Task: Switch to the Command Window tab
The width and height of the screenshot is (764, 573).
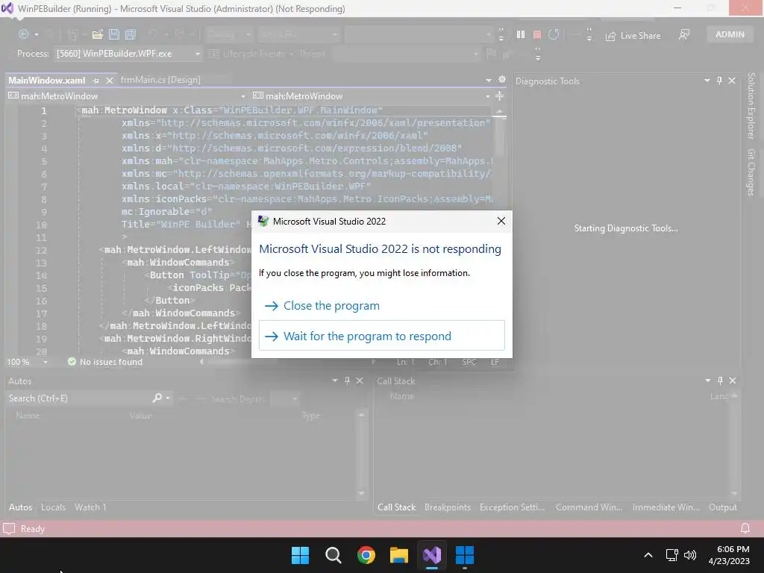Action: [589, 507]
